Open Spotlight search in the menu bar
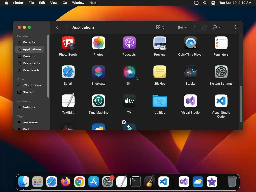Viewport: 256px width, 192px height. [205, 3]
